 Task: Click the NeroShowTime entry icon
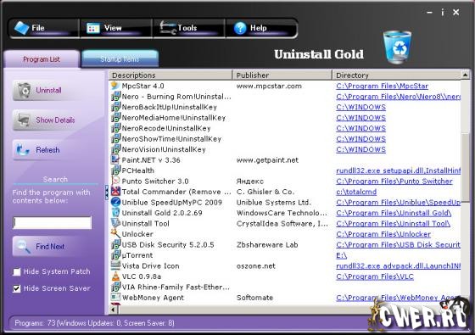pyautogui.click(x=115, y=139)
